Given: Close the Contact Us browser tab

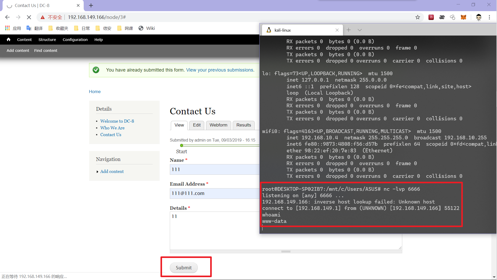Looking at the screenshot, I should [78, 5].
